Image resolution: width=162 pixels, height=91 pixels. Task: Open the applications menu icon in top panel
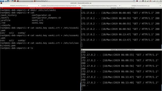2,1
